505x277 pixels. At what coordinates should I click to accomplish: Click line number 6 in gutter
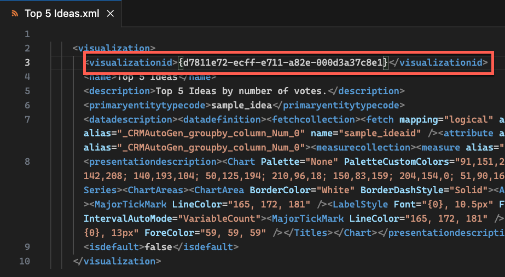pyautogui.click(x=27, y=105)
